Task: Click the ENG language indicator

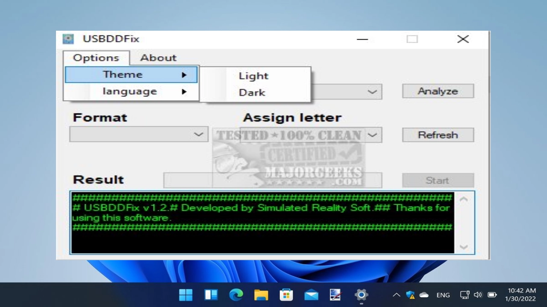Action: coord(443,295)
